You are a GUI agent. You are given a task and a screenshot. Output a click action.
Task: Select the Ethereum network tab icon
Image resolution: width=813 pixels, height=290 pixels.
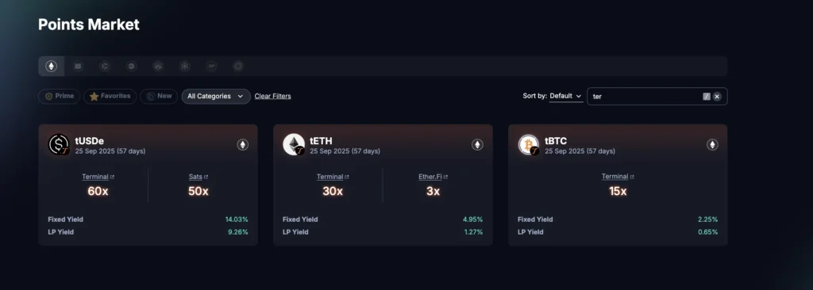tap(52, 67)
